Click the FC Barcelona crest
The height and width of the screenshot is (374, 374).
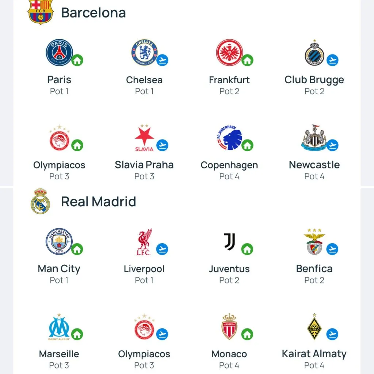click(41, 11)
